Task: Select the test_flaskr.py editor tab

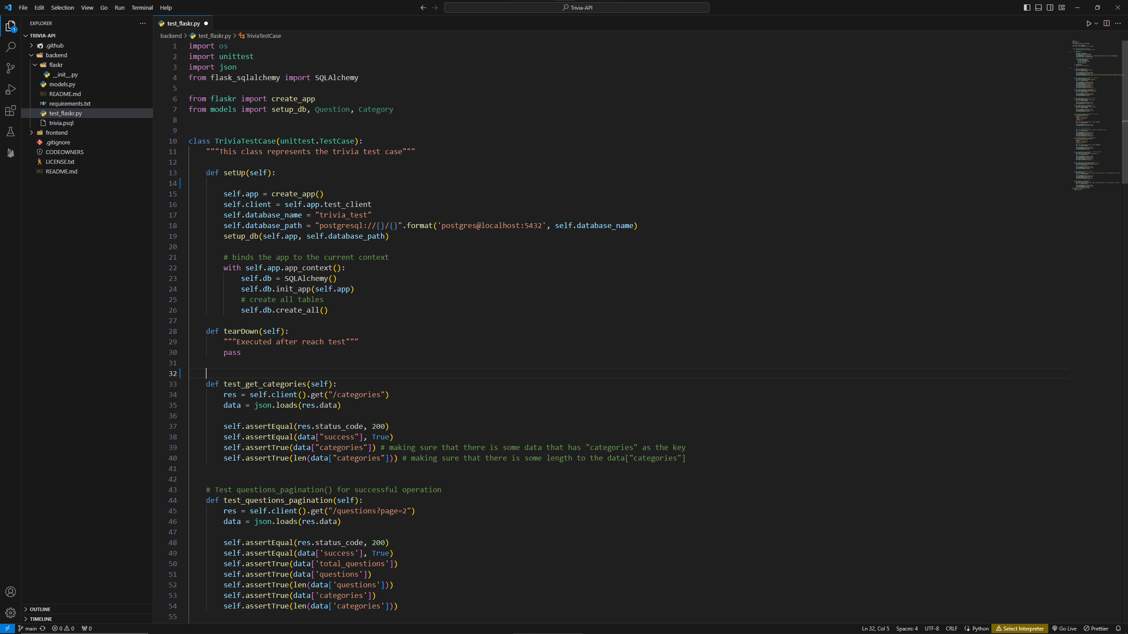Action: click(183, 23)
